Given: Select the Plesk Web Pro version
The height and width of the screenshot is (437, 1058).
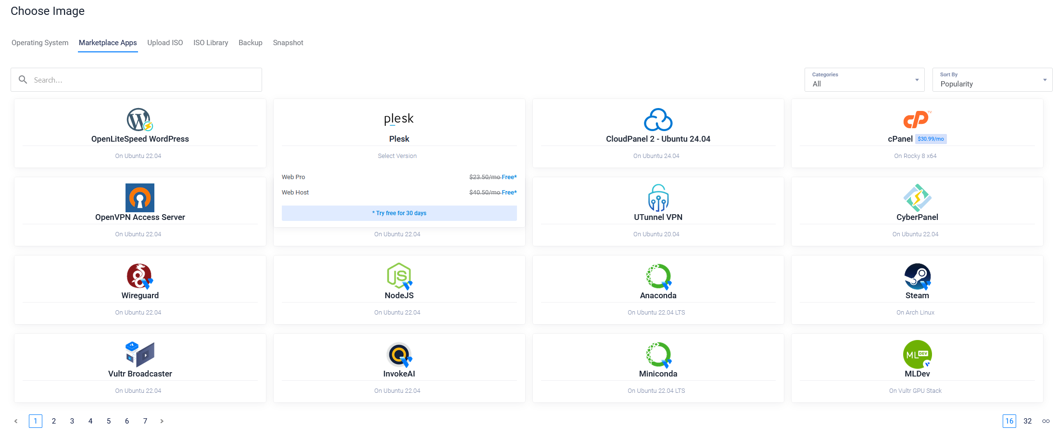Looking at the screenshot, I should [x=399, y=177].
